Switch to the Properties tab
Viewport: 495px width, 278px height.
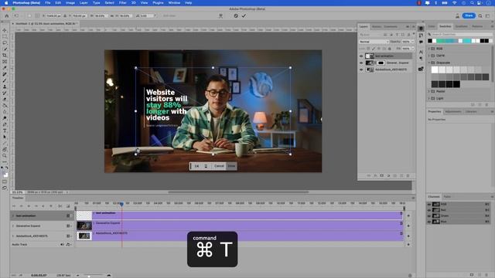pyautogui.click(x=435, y=111)
